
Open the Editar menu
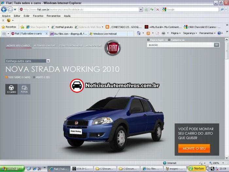[17, 16]
